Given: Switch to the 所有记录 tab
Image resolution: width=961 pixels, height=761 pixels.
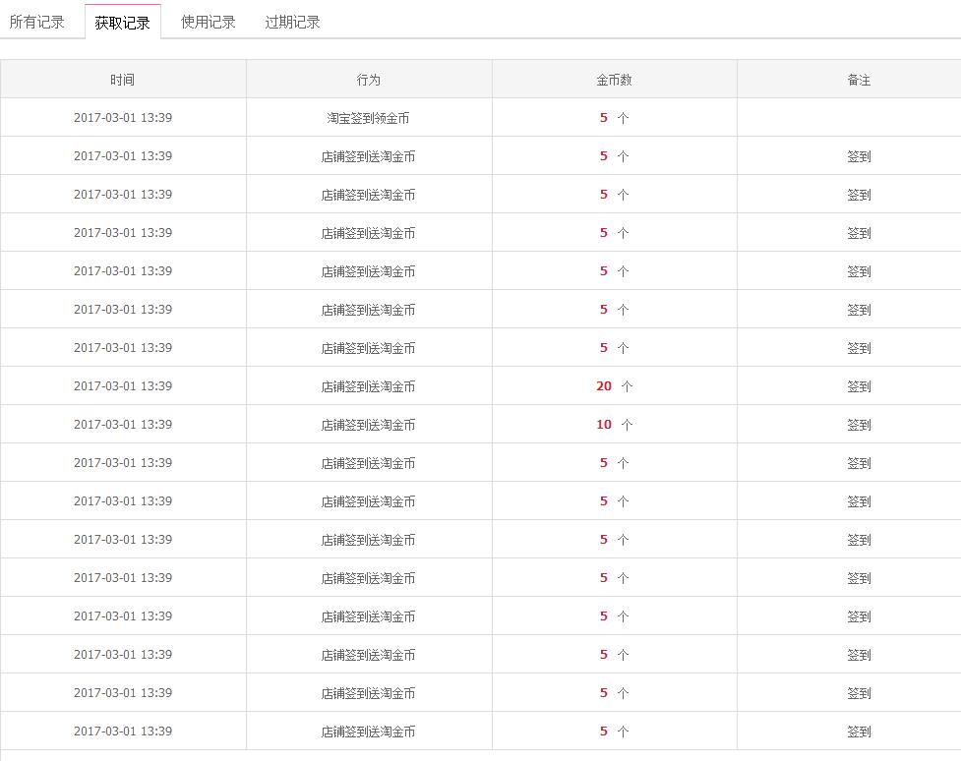Looking at the screenshot, I should click(36, 22).
